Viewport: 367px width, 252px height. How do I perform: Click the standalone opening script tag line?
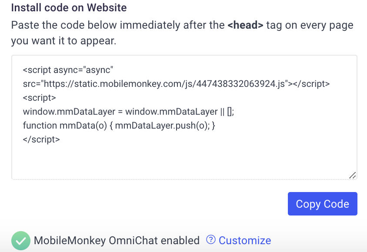39,98
